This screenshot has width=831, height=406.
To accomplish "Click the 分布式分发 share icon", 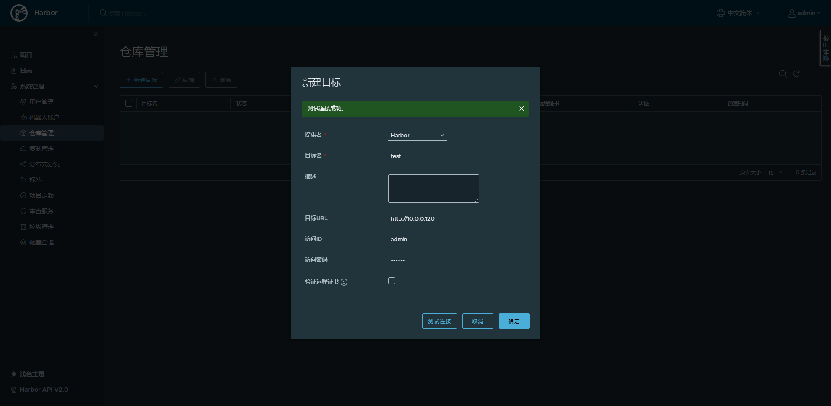I will click(23, 164).
